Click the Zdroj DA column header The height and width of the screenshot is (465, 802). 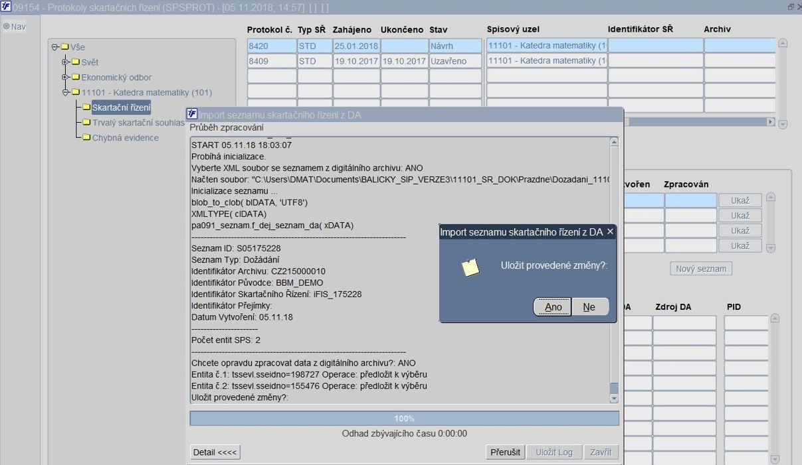point(673,307)
